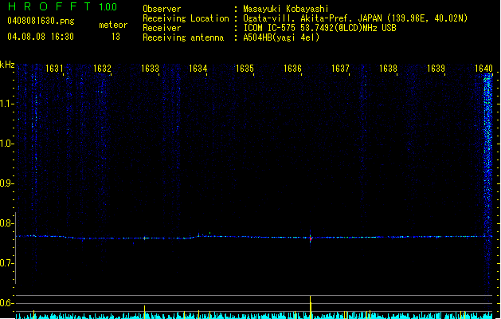The width and height of the screenshot is (501, 319).
Task: Click antenna text A504HB(yagi 4el)
Action: pos(281,37)
